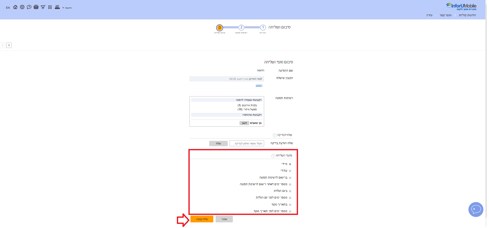This screenshot has height=228, width=489.
Task: Open the shopping cart icon
Action: pos(43,7)
